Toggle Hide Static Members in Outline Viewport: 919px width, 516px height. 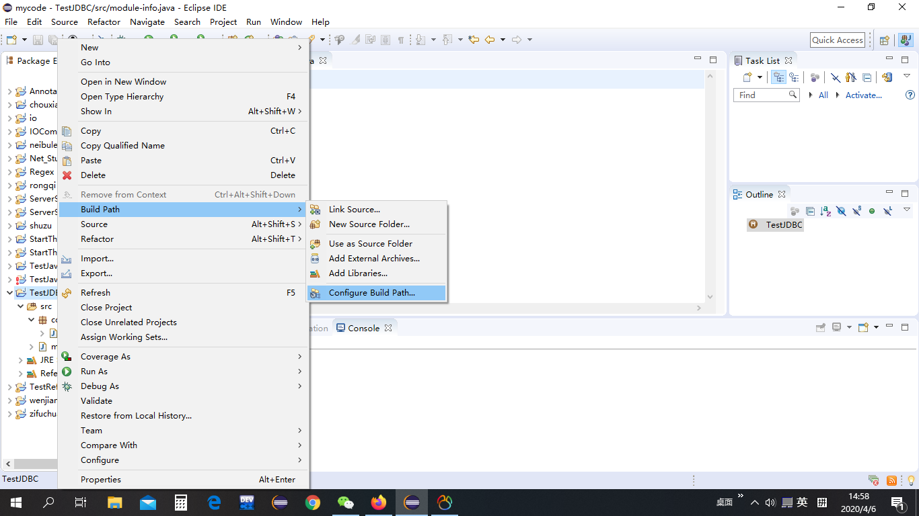point(857,211)
